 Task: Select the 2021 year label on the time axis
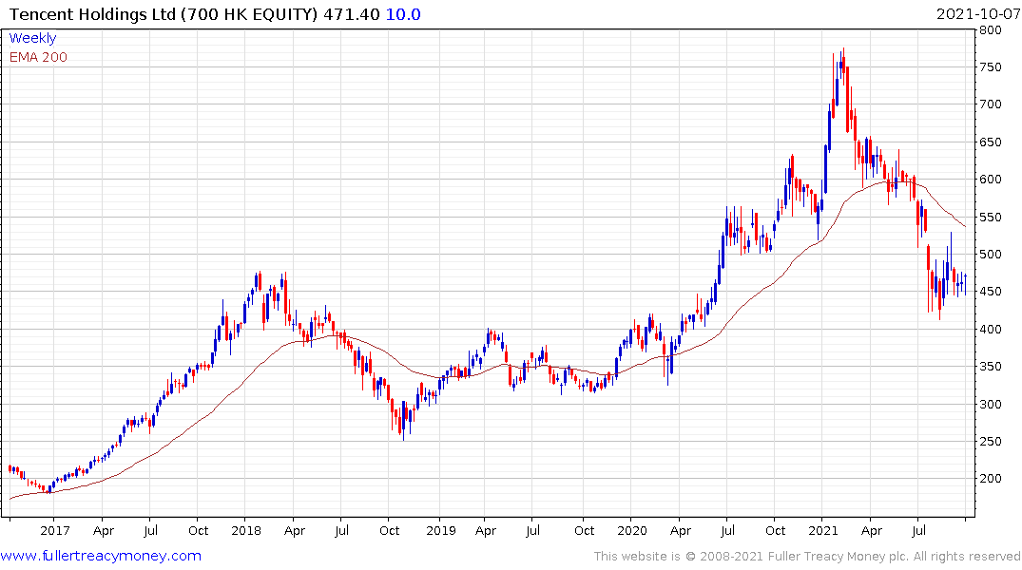822,530
